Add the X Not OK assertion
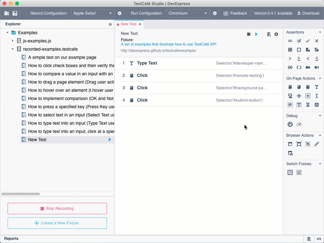 (317, 41)
